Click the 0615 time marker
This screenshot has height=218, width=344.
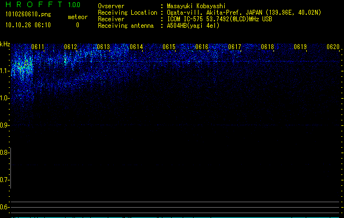(169, 47)
